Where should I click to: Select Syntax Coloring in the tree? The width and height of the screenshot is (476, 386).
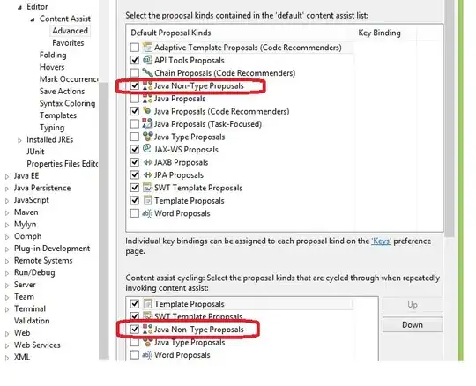[x=67, y=103]
